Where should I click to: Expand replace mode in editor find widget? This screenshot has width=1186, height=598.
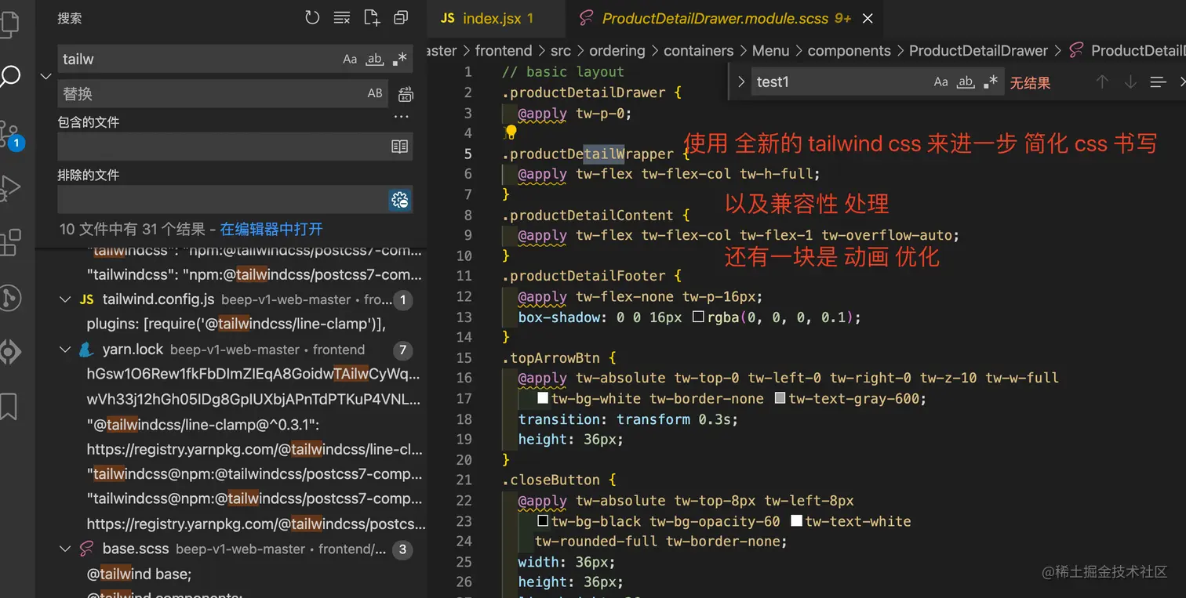coord(740,82)
